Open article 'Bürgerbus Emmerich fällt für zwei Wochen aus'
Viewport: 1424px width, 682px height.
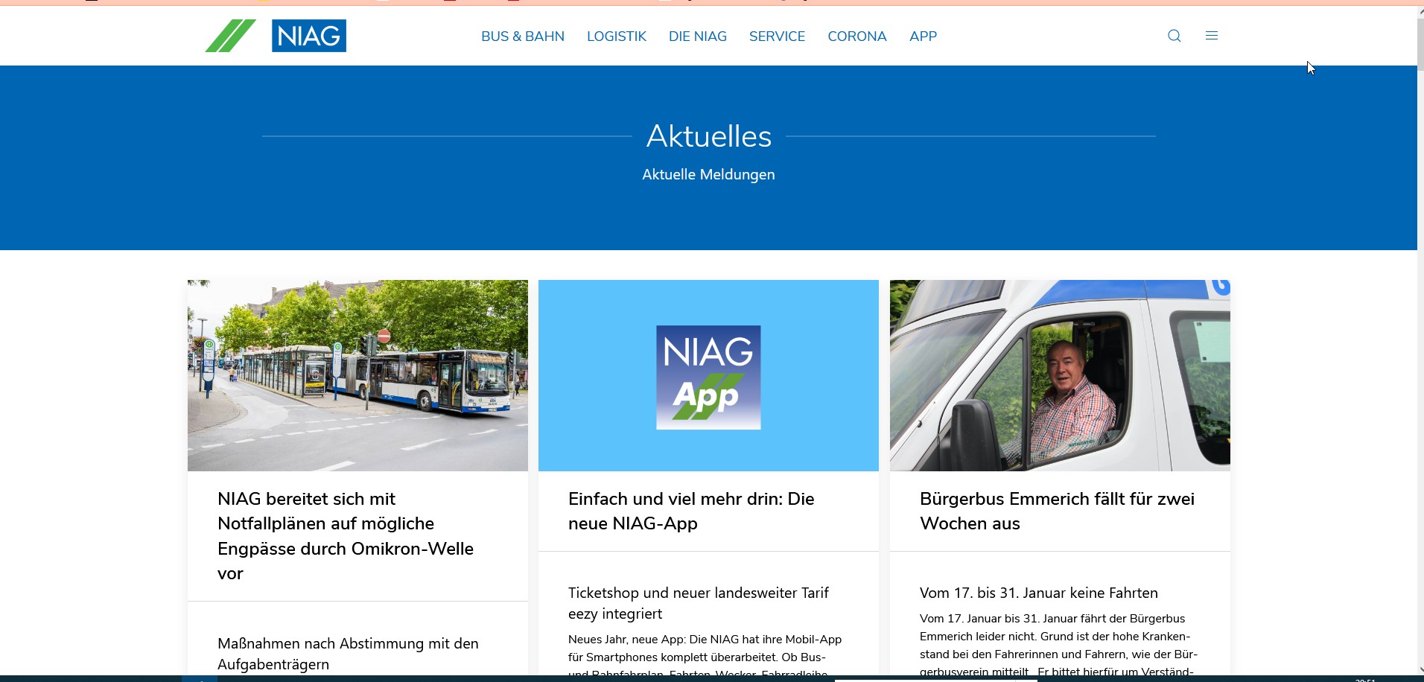tap(1057, 511)
